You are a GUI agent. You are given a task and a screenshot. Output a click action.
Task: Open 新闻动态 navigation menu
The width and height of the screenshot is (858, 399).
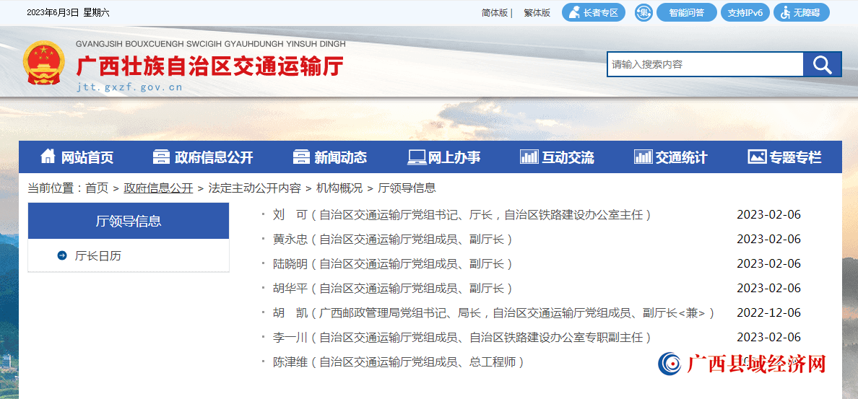tap(330, 157)
